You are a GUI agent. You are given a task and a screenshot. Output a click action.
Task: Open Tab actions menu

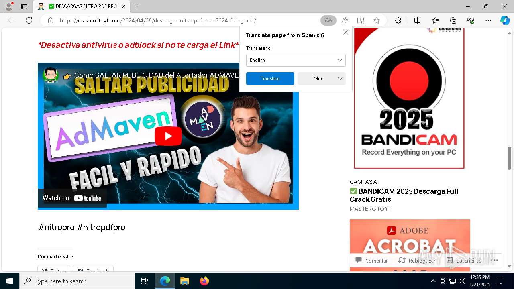(24, 6)
